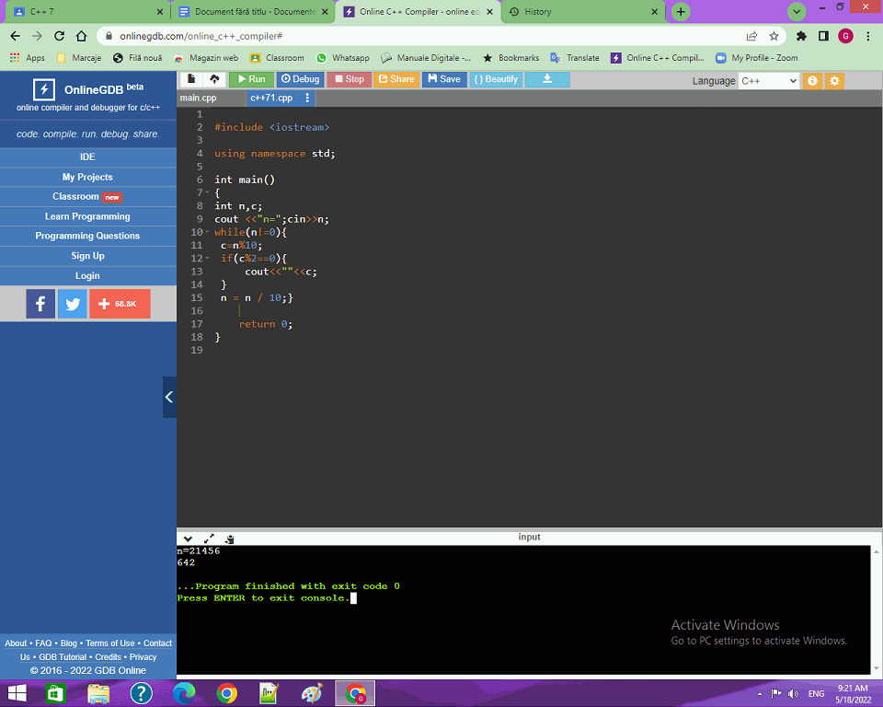The image size is (883, 707).
Task: Click the copy console output icon
Action: pos(229,539)
